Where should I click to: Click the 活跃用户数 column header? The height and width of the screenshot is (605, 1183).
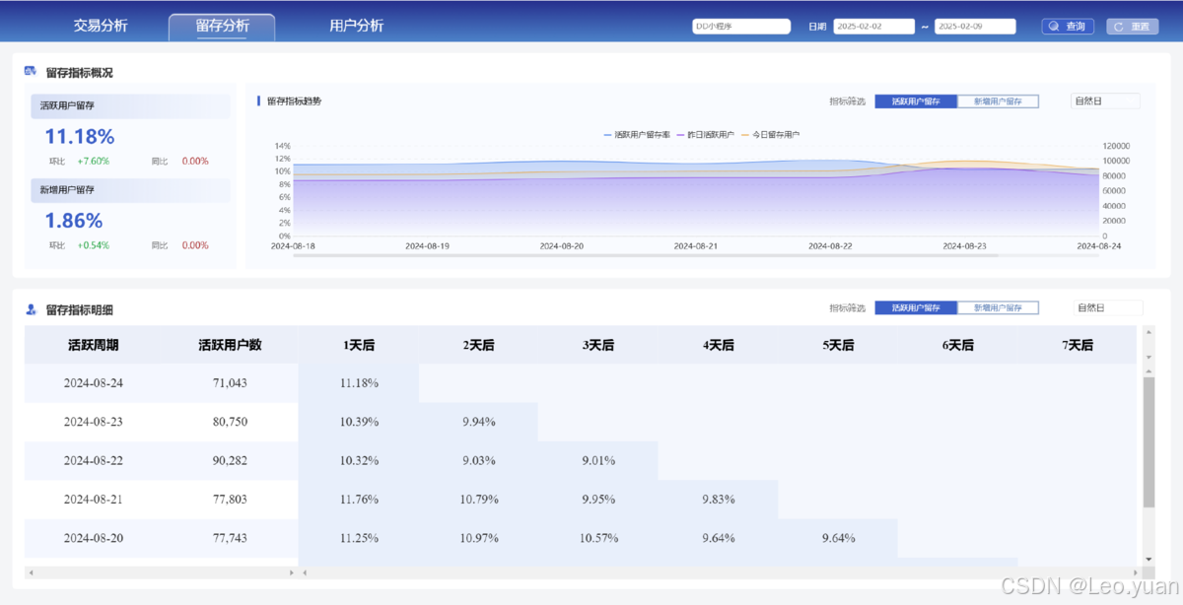click(230, 345)
